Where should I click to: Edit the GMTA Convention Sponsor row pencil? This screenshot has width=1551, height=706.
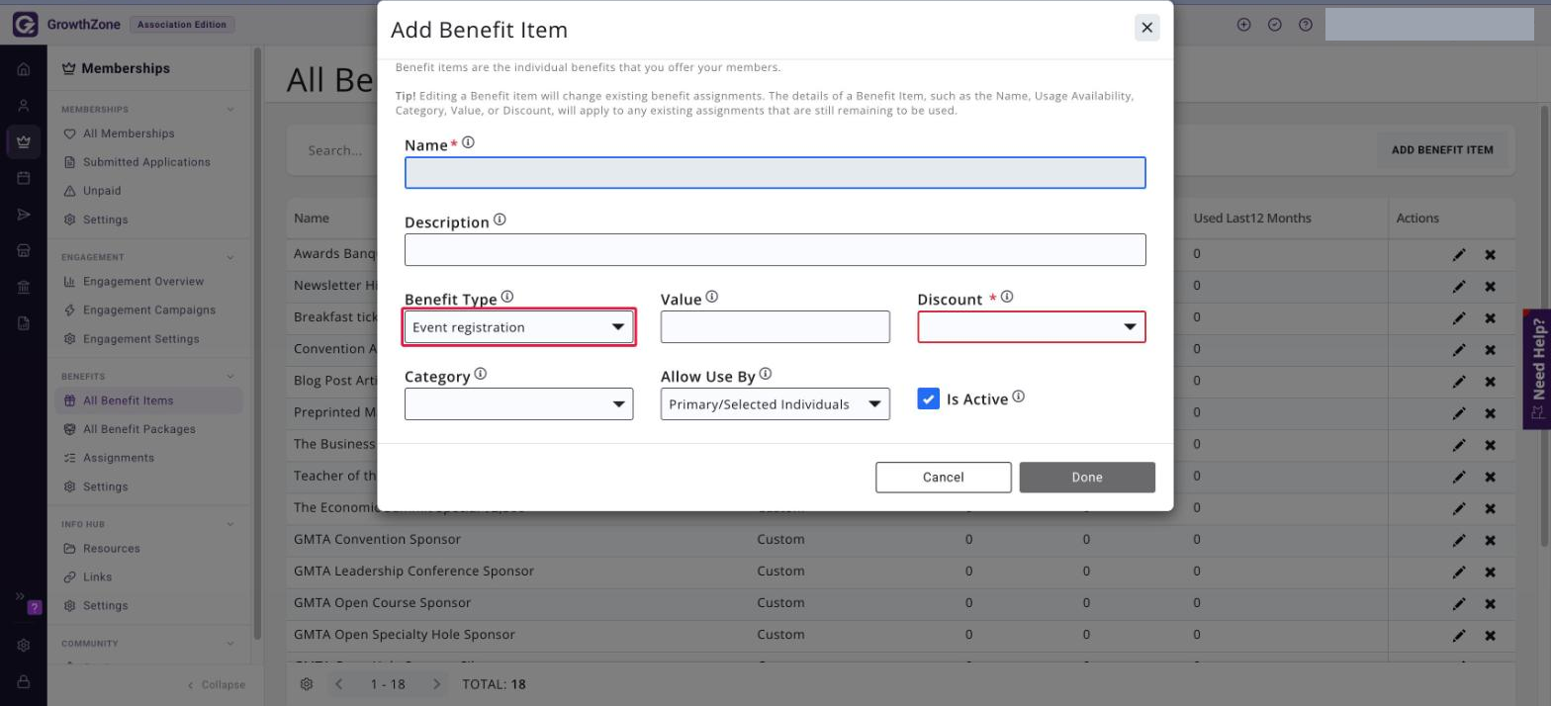1459,540
